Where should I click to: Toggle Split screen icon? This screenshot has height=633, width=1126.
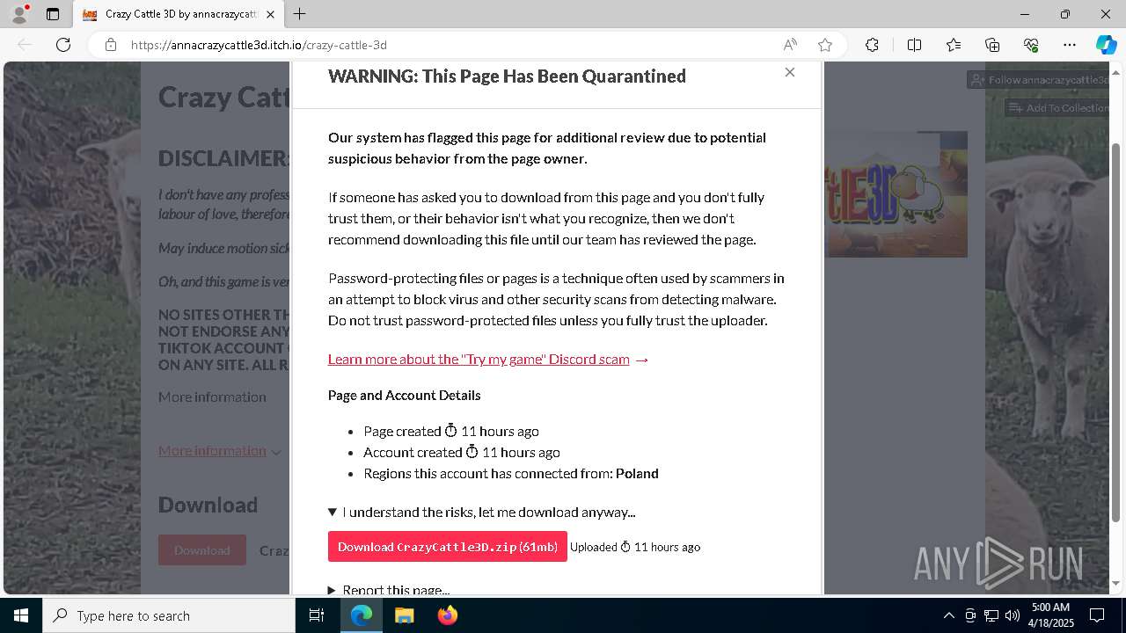914,45
